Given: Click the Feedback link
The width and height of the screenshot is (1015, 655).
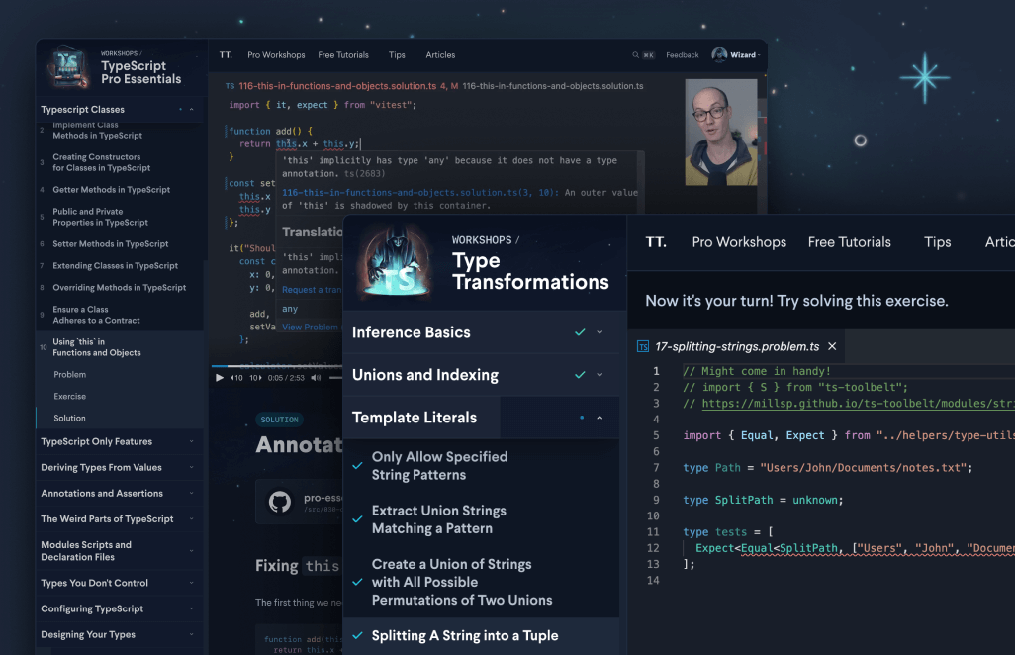Looking at the screenshot, I should coord(683,55).
